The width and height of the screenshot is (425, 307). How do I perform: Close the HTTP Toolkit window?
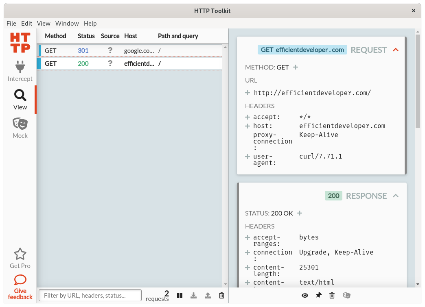tap(413, 11)
